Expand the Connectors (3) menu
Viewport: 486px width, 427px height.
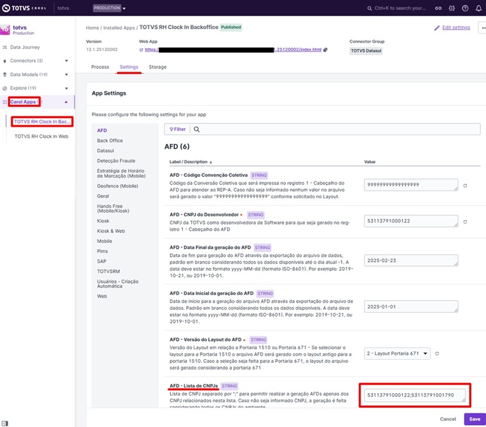point(67,61)
